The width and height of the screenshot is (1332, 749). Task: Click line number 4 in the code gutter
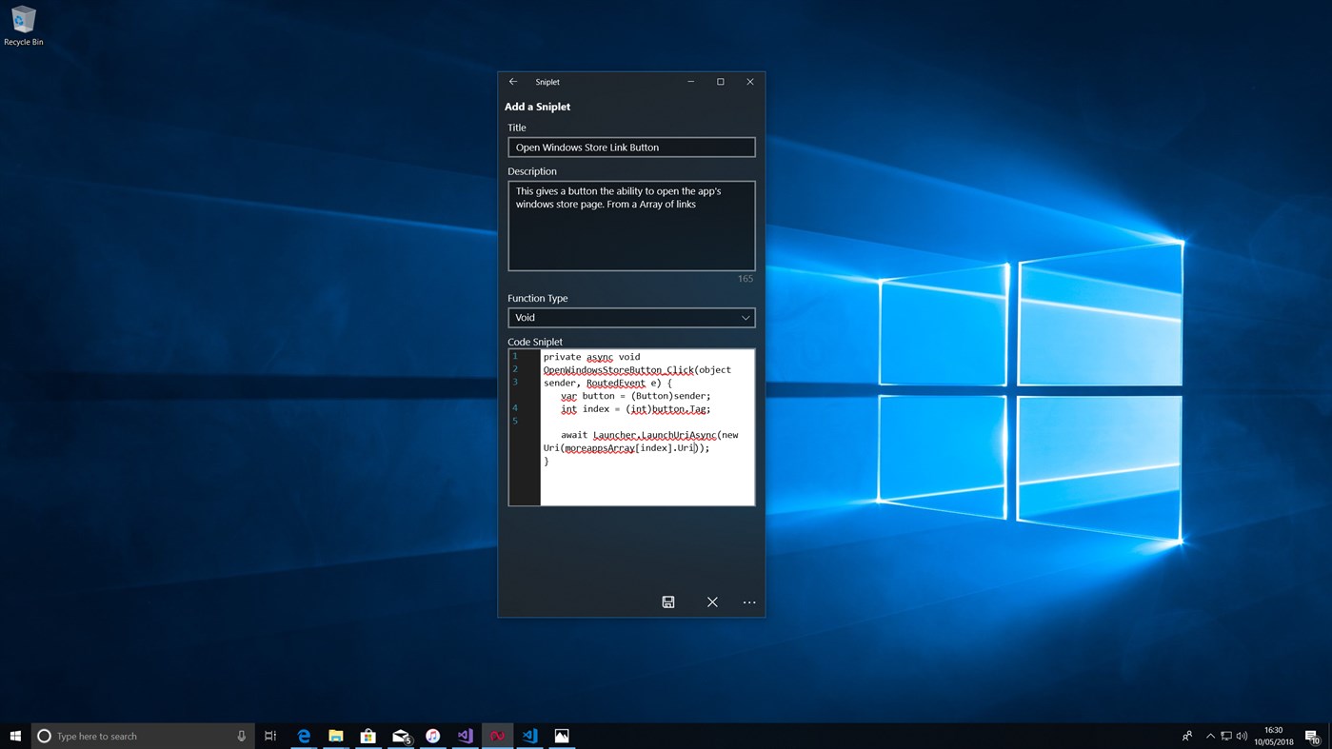pos(515,408)
